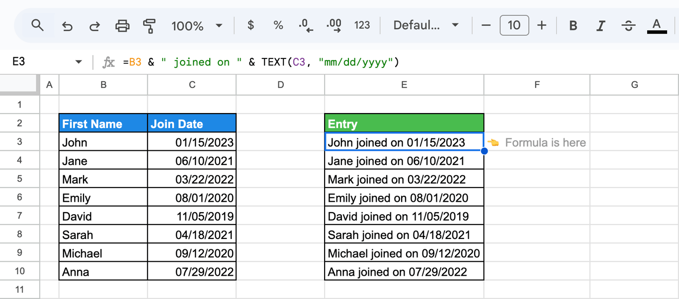Image resolution: width=679 pixels, height=299 pixels.
Task: Select the cell containing John
Action: 103,142
